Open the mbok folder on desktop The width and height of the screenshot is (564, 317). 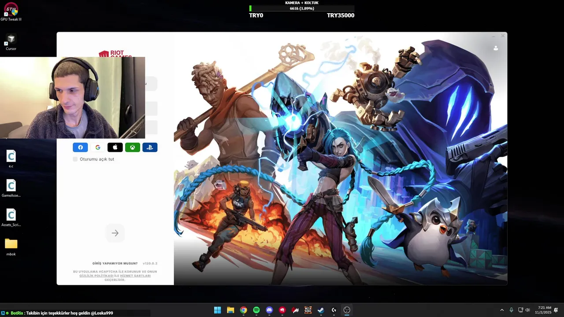11,247
